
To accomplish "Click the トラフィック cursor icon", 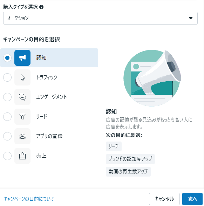I will click(x=22, y=77).
